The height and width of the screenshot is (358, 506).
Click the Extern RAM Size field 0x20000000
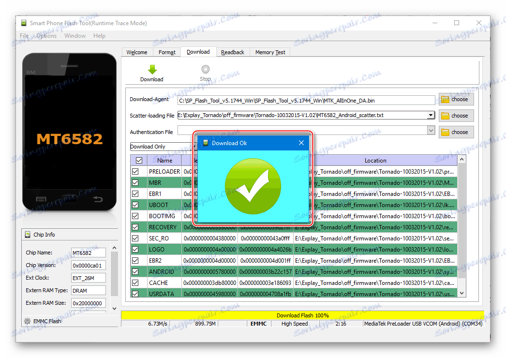coord(89,303)
